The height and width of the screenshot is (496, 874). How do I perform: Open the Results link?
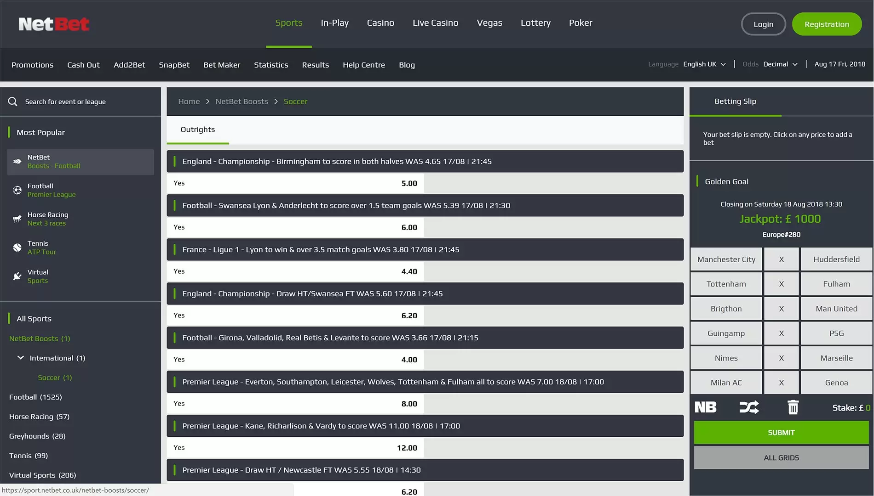(x=315, y=65)
